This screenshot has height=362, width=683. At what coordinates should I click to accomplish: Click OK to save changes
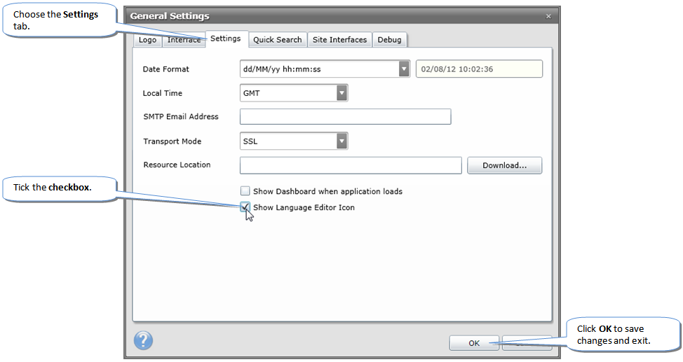tap(474, 343)
